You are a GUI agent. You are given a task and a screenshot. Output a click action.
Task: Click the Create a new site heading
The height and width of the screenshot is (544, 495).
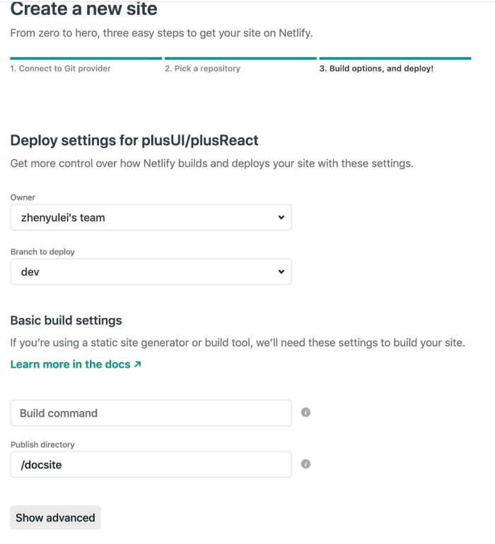83,10
